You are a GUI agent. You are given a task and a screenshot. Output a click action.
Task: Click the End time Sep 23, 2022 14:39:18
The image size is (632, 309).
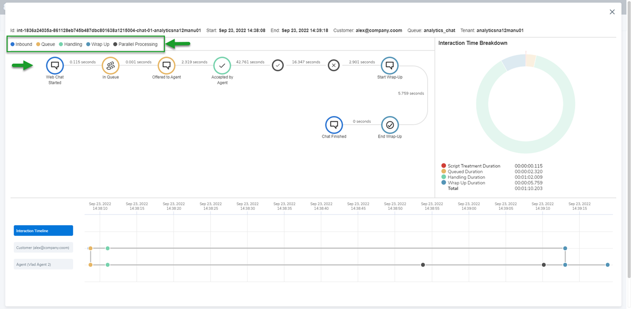pyautogui.click(x=305, y=31)
